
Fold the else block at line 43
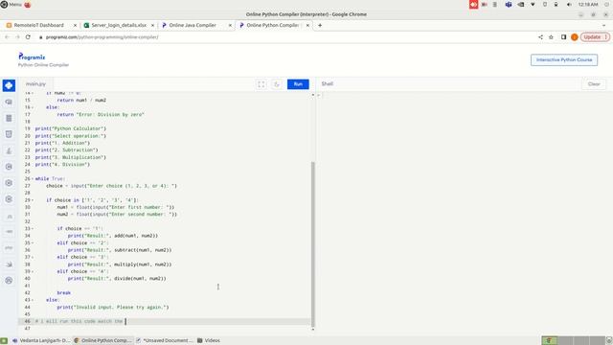[33, 300]
